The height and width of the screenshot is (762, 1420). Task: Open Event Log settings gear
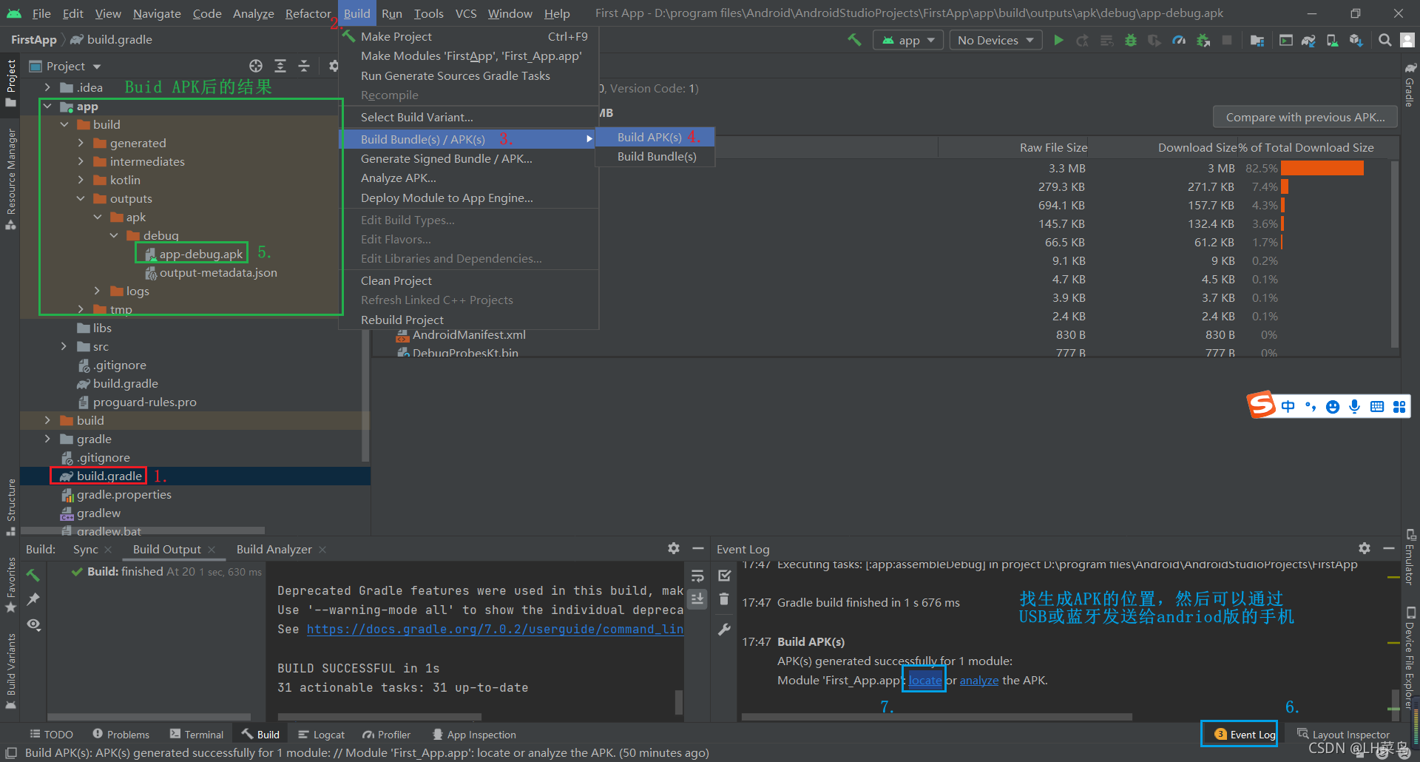(1365, 548)
